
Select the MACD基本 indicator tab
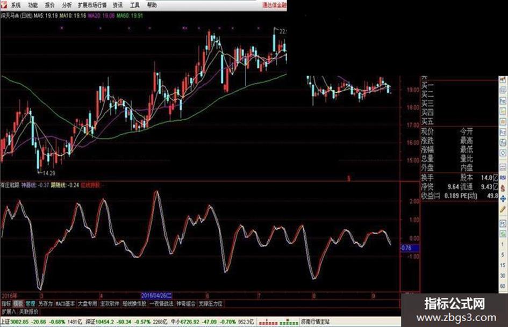point(65,304)
